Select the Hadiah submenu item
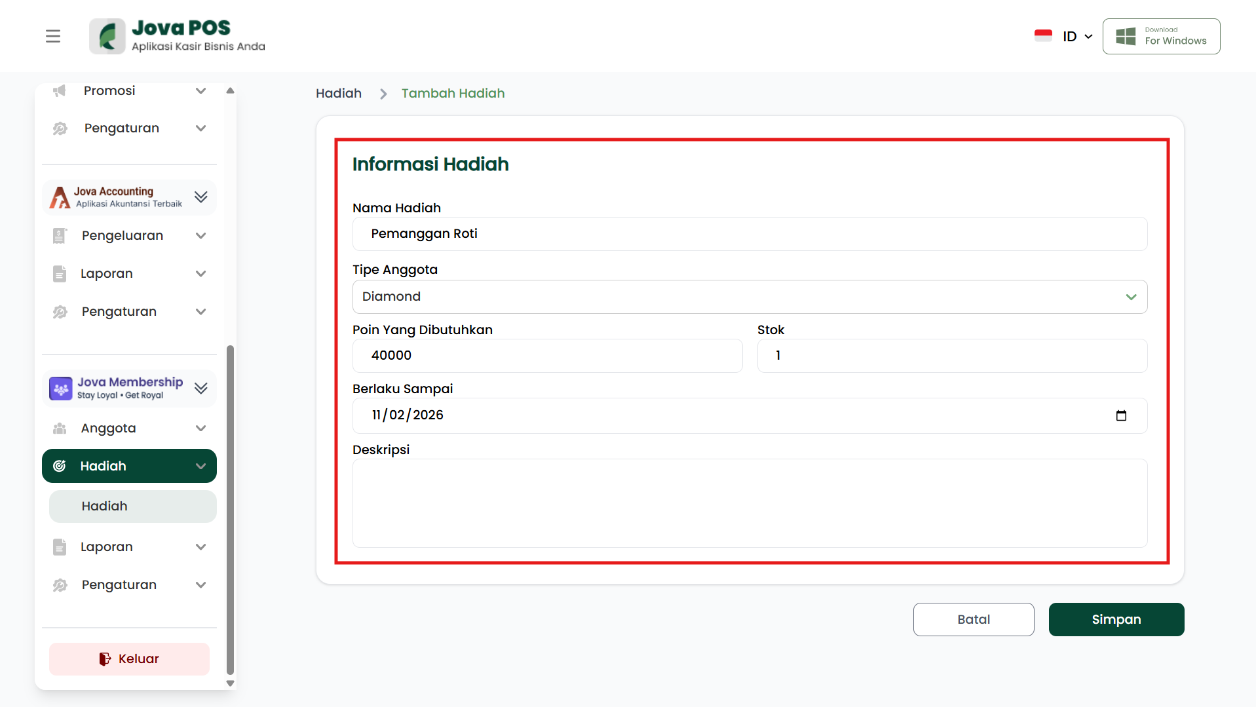The height and width of the screenshot is (707, 1256). click(132, 506)
